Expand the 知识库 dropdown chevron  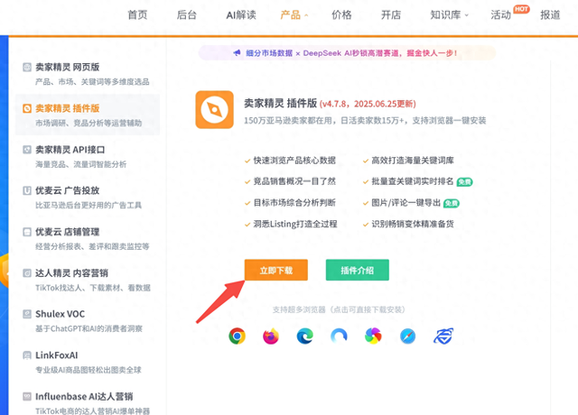(466, 15)
